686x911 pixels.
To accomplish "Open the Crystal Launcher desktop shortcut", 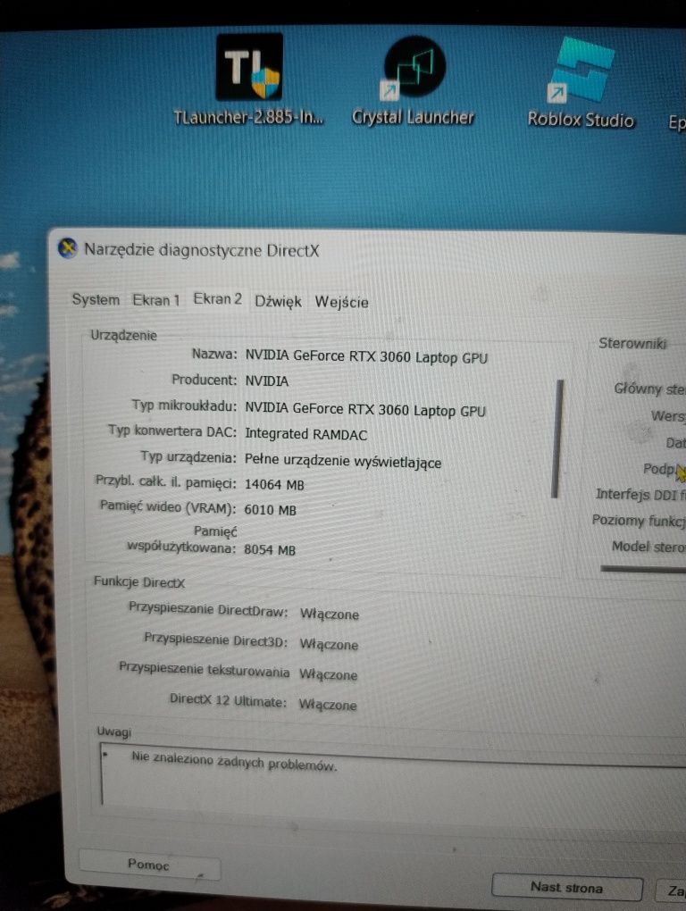I will click(414, 80).
